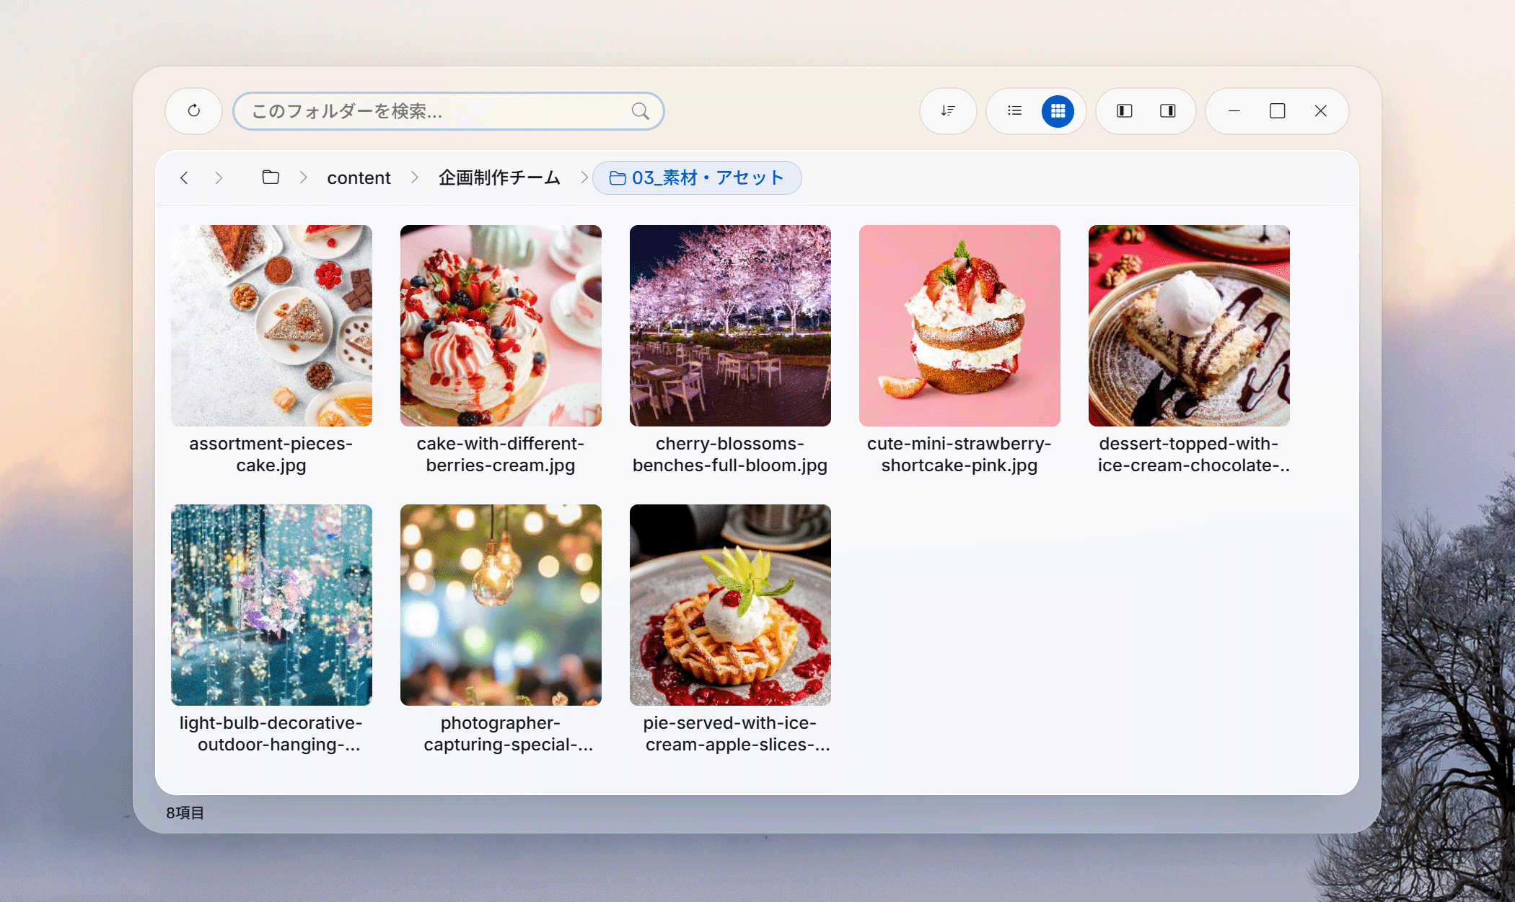Expand chevron after content breadcrumb
1515x902 pixels.
coord(415,178)
